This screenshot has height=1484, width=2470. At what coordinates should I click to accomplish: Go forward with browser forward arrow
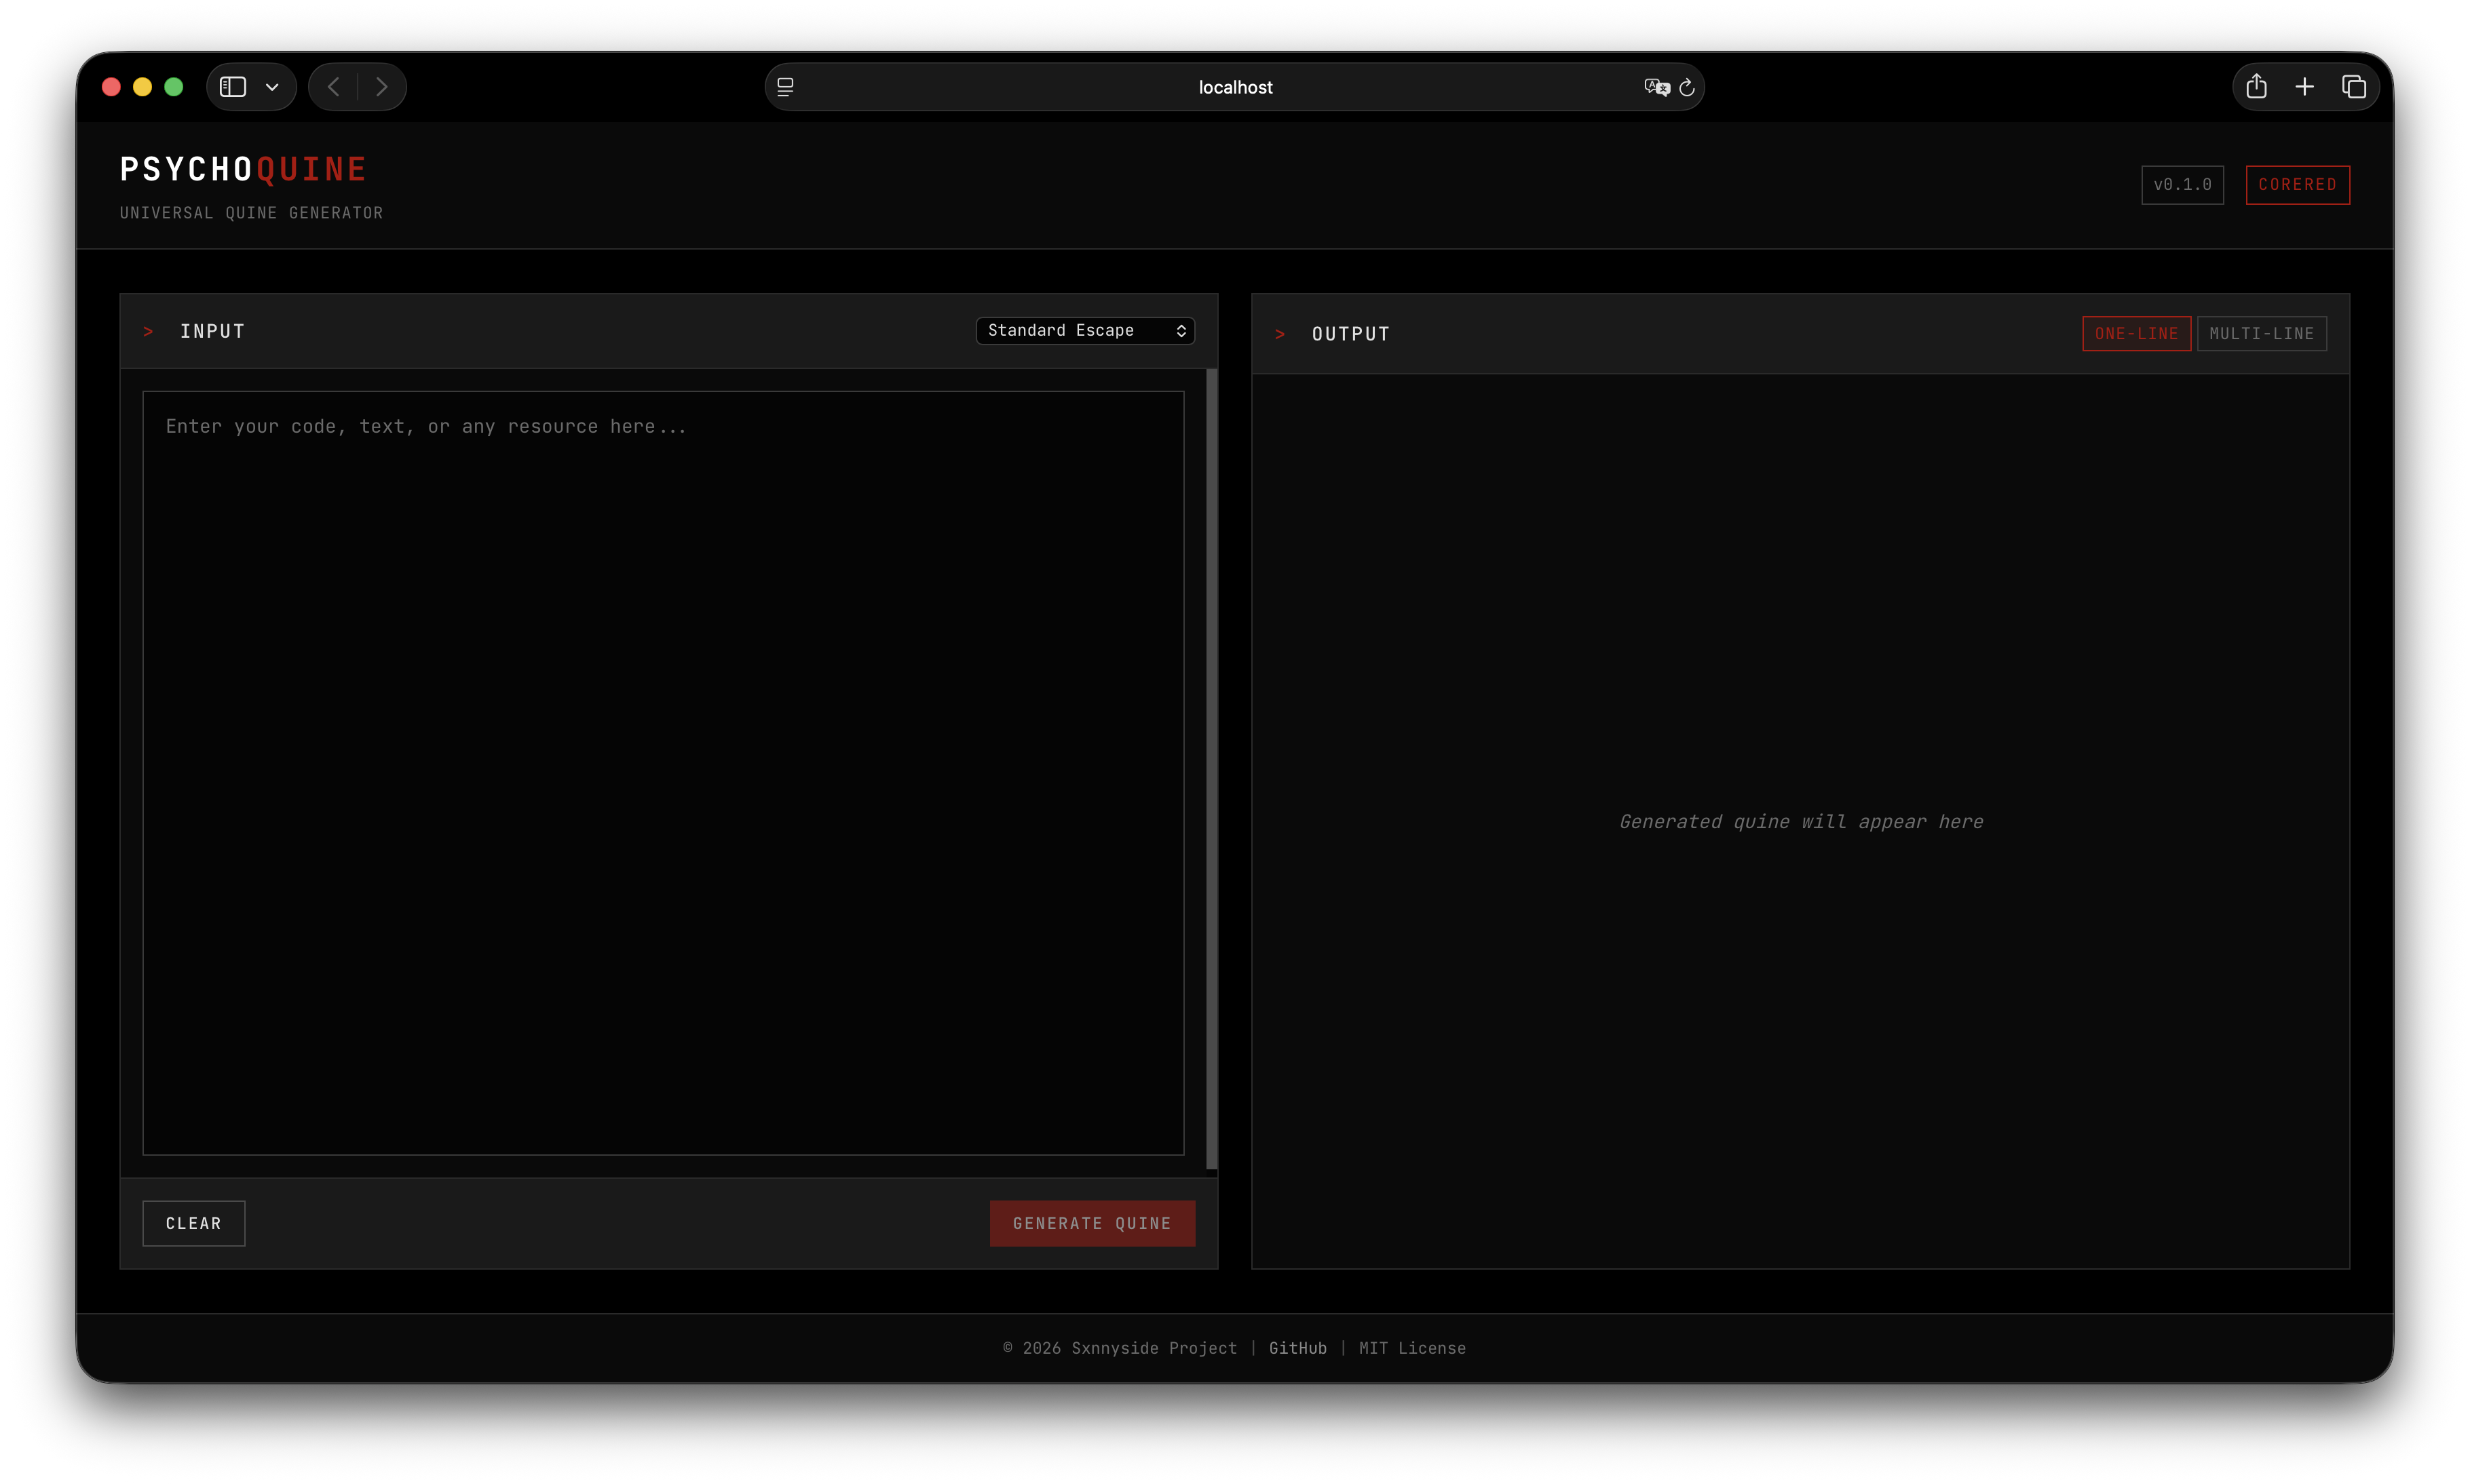[x=381, y=87]
